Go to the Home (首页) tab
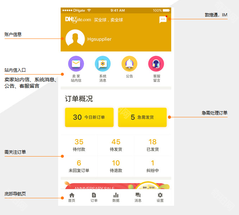Screen dimensions: 239x215 coord(72,197)
